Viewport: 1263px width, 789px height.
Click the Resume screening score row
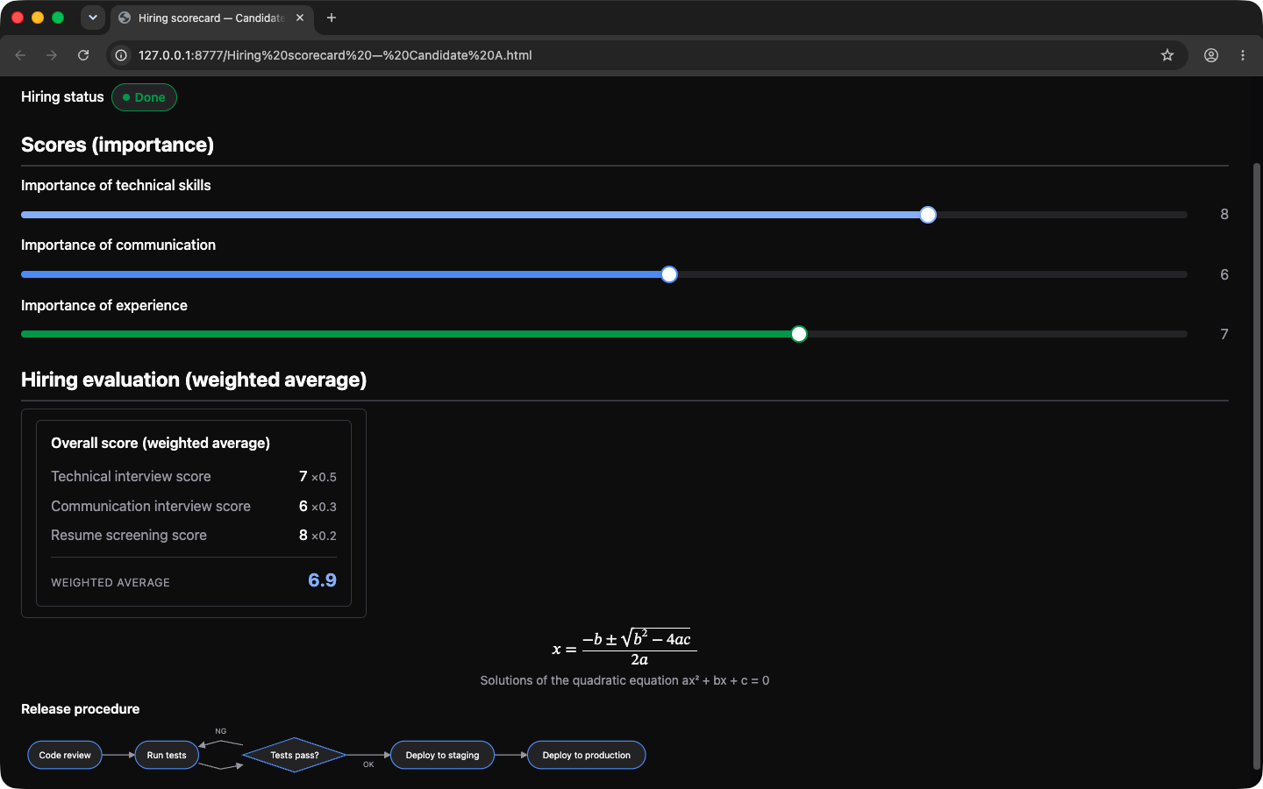[194, 535]
